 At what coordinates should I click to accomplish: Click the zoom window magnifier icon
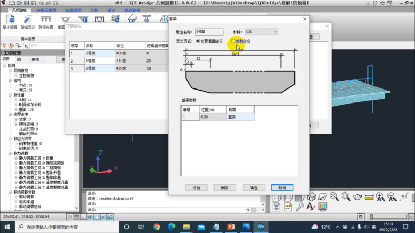pyautogui.click(x=346, y=196)
